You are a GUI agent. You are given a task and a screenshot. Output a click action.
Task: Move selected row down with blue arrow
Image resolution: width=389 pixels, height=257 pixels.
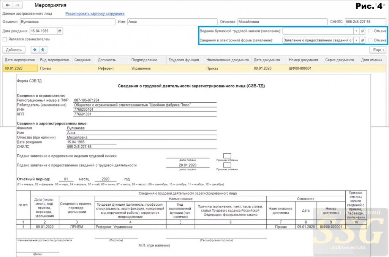pyautogui.click(x=43, y=50)
